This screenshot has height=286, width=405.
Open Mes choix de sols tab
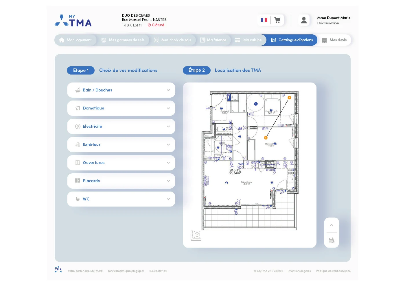[172, 40]
